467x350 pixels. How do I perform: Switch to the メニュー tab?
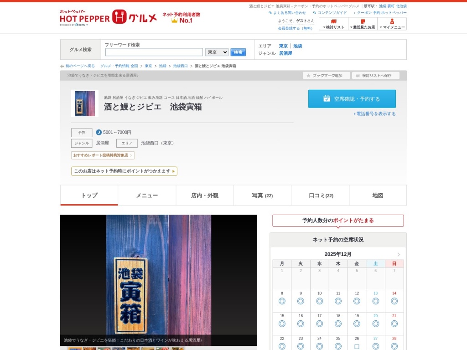click(x=147, y=196)
